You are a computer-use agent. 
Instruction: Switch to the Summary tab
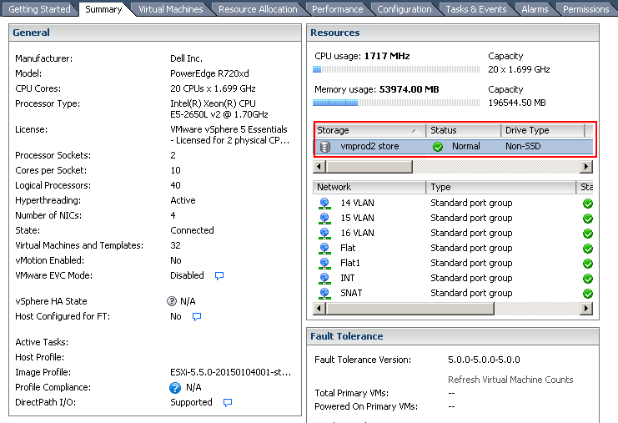click(x=103, y=8)
